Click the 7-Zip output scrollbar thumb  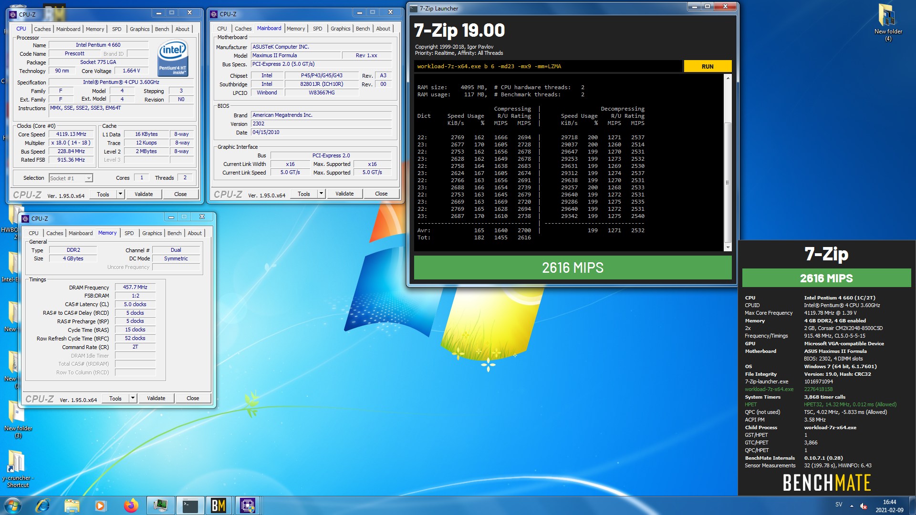(x=728, y=183)
